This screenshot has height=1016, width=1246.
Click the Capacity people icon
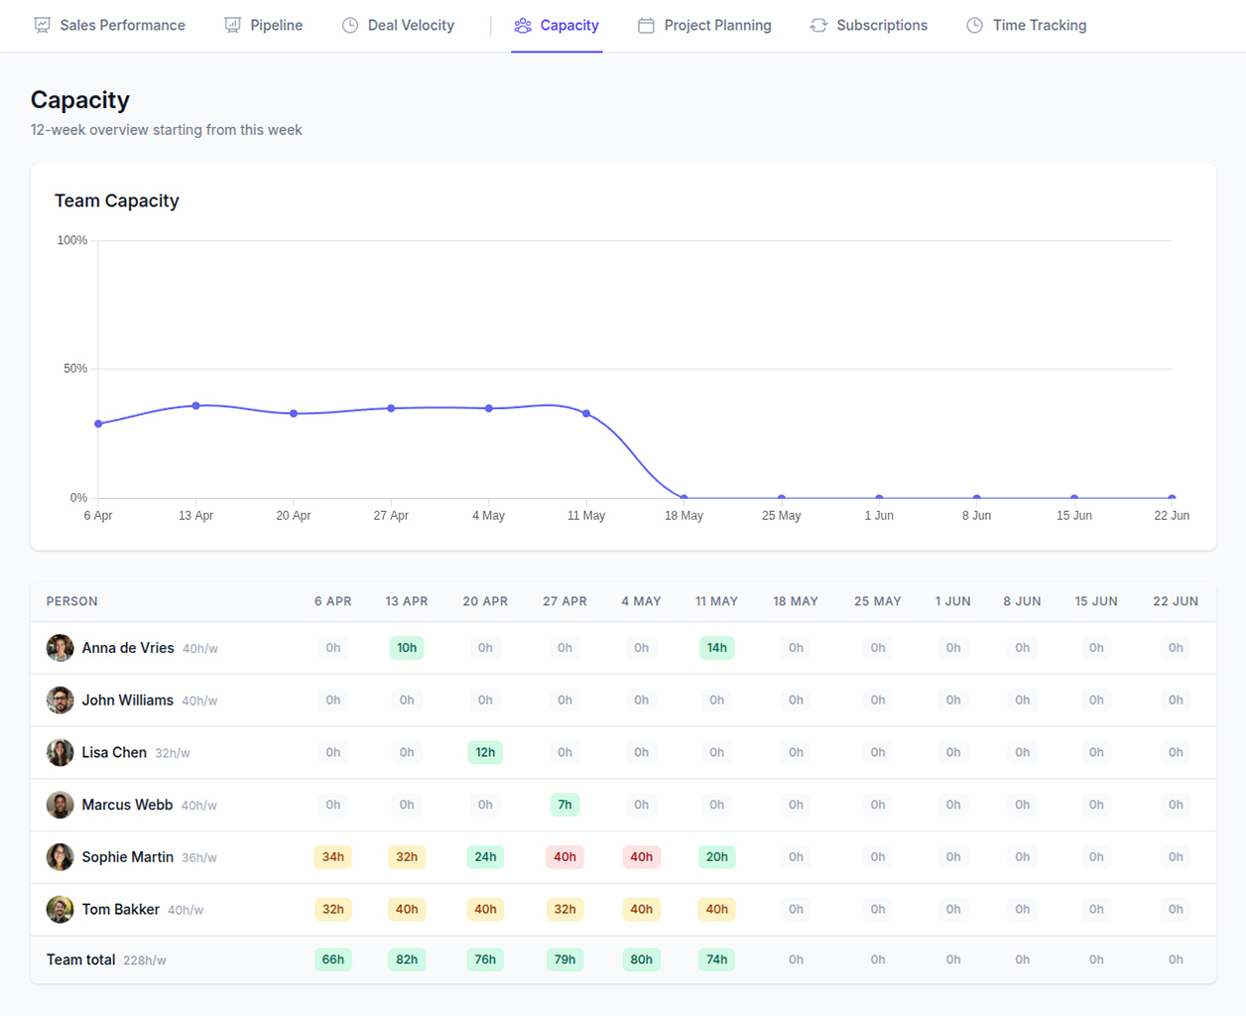[x=523, y=26]
